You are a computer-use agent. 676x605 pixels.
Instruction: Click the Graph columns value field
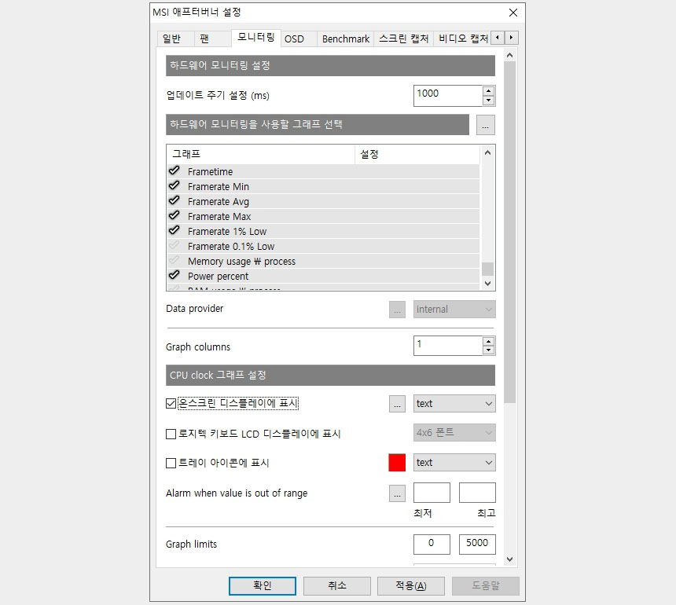(x=447, y=346)
